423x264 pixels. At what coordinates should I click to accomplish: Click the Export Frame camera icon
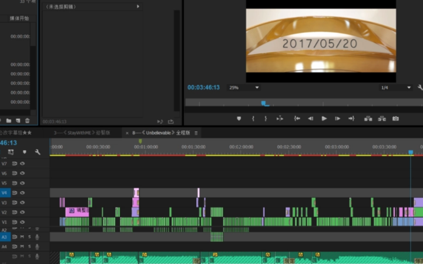coord(395,119)
